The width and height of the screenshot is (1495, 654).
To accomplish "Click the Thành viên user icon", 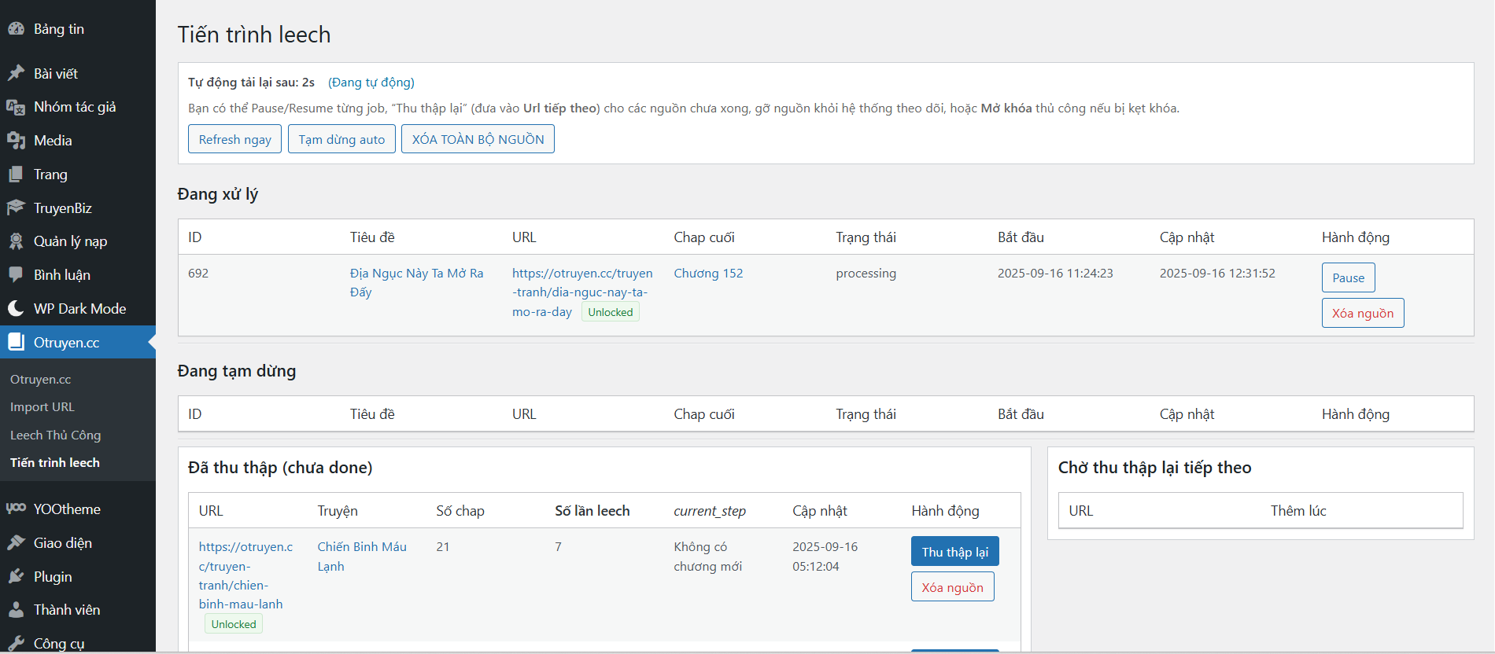I will pyautogui.click(x=16, y=610).
